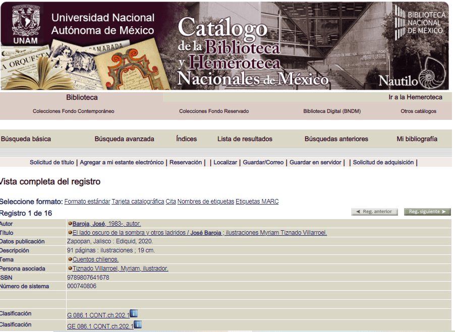Image resolution: width=455 pixels, height=332 pixels.
Task: Click the bullet icon beside author Baroja, José
Action: 70,223
